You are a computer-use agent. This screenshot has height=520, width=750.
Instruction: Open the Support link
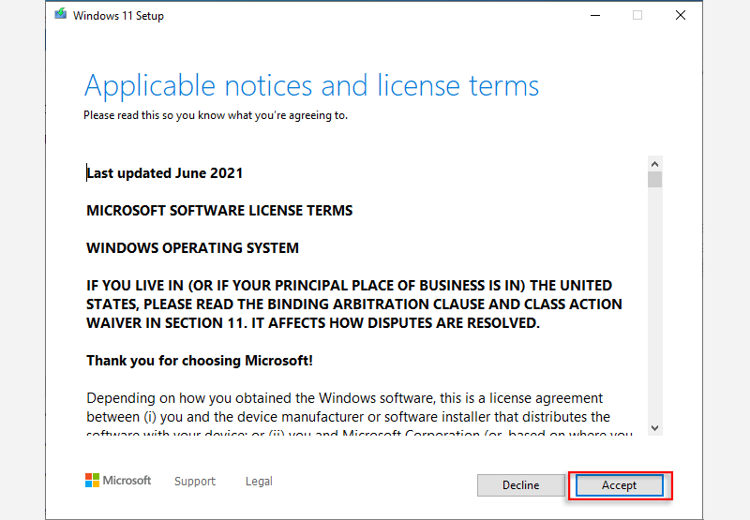pos(195,481)
